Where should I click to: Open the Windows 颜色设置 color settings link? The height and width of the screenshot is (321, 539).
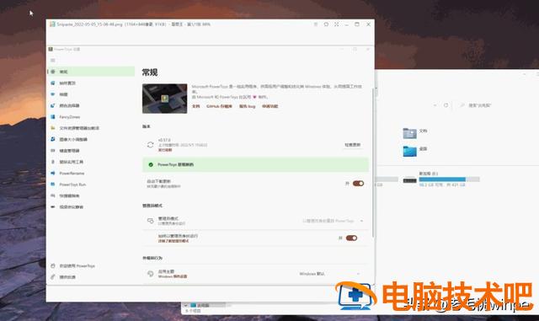click(173, 276)
